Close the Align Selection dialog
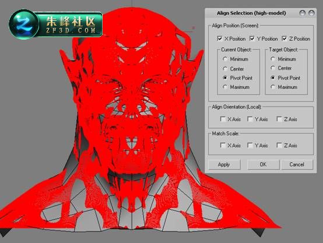The image size is (323, 243). tap(311, 13)
